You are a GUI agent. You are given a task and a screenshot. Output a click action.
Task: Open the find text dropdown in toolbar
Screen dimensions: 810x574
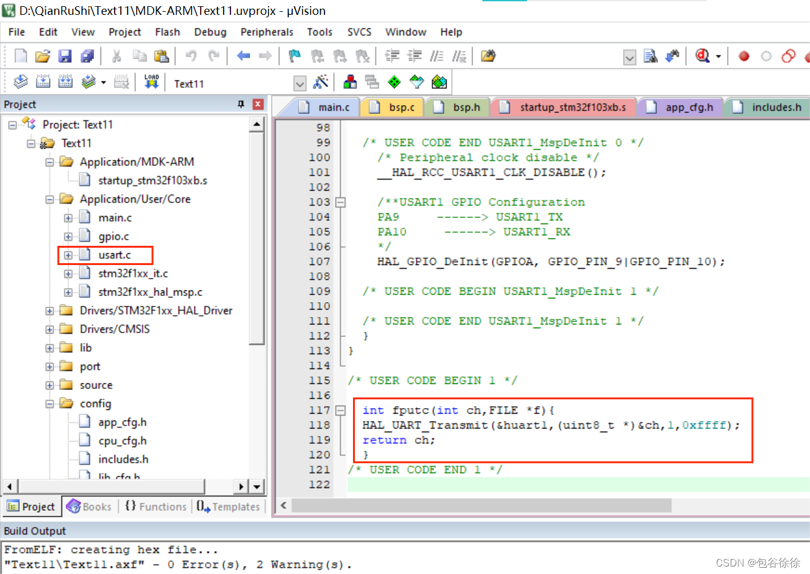coord(630,58)
